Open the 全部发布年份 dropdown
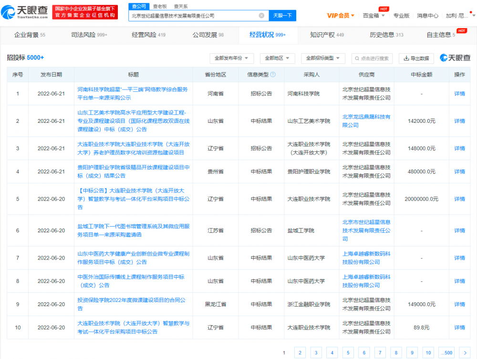This screenshot has height=359, width=477. [x=231, y=58]
